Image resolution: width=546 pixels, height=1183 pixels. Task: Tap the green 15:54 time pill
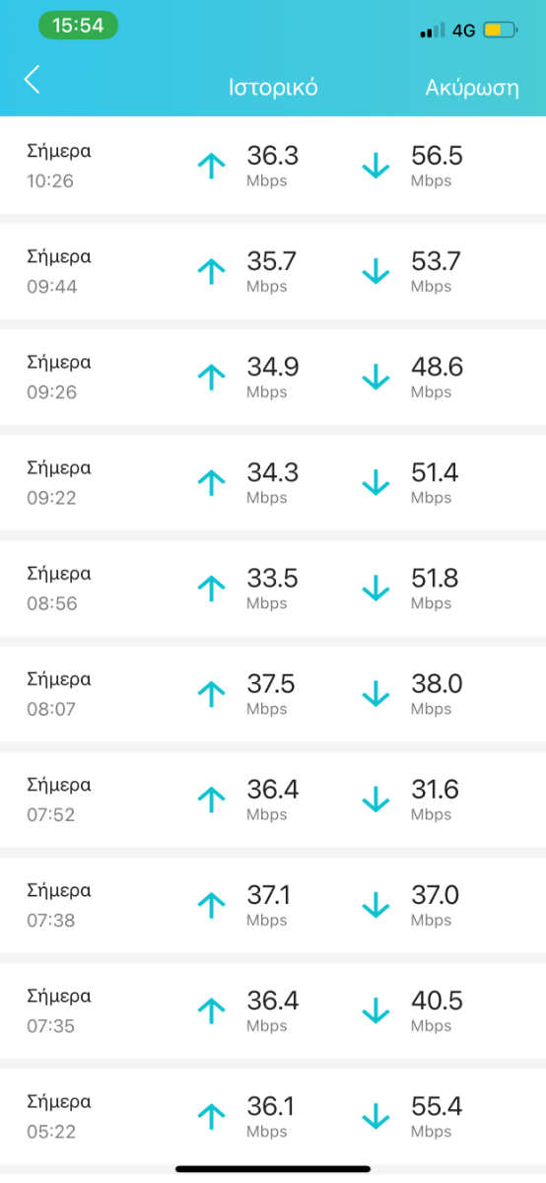pos(78,26)
